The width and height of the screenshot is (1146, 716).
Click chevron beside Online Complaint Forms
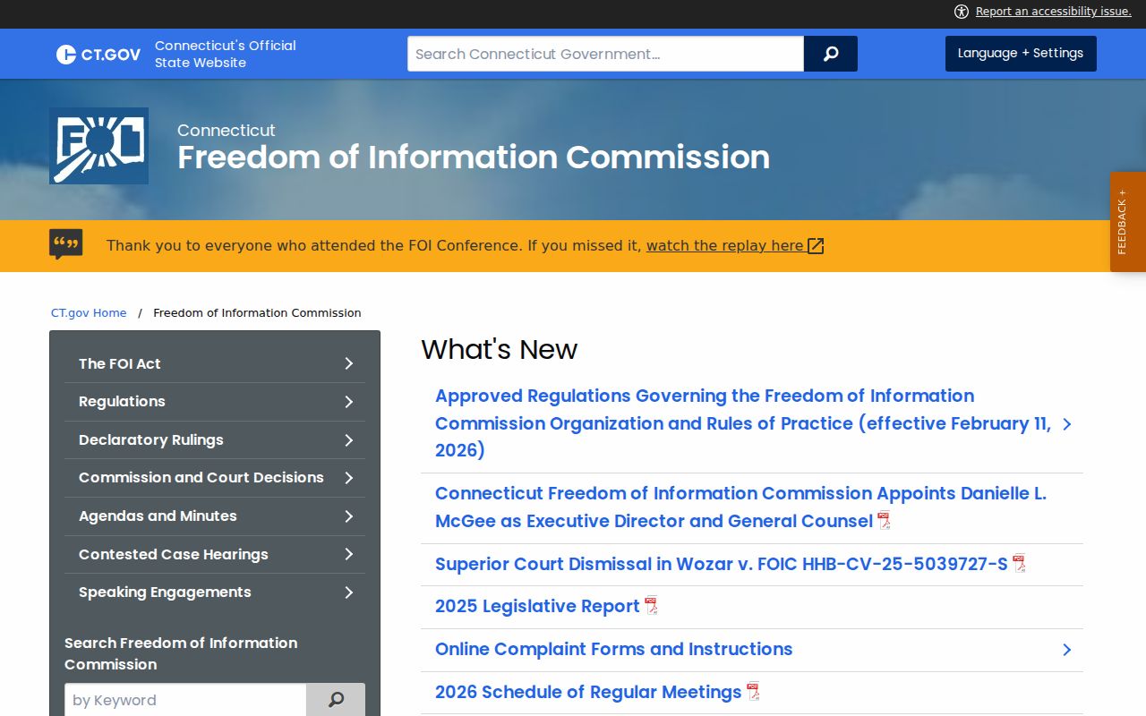click(x=1067, y=650)
